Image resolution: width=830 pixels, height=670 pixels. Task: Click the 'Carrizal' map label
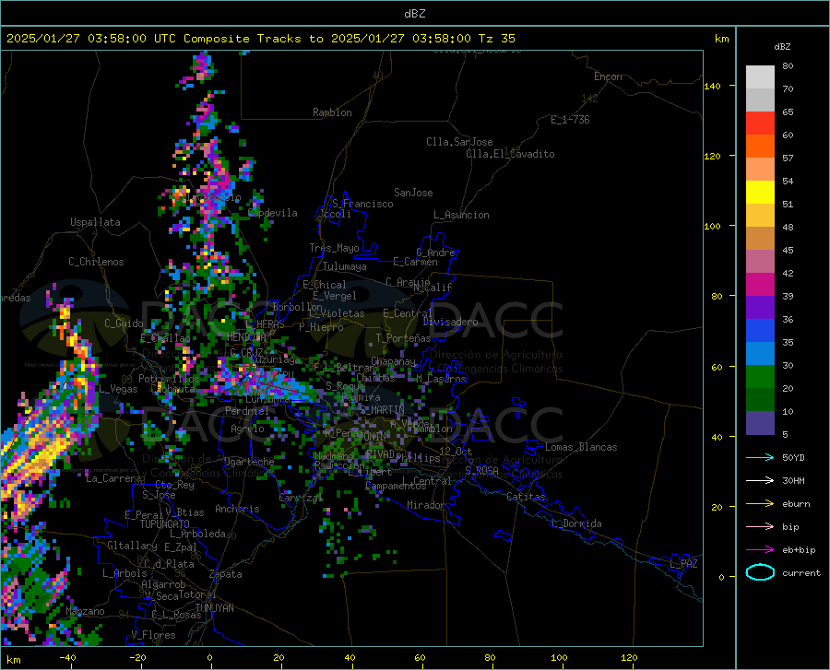click(301, 498)
